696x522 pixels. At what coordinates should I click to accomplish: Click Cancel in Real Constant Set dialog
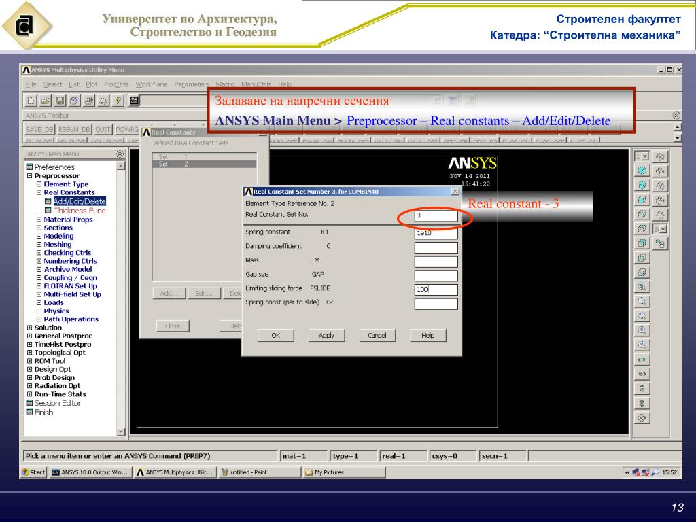pos(377,336)
